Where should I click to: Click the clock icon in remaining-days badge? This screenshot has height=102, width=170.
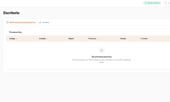tap(145, 3)
